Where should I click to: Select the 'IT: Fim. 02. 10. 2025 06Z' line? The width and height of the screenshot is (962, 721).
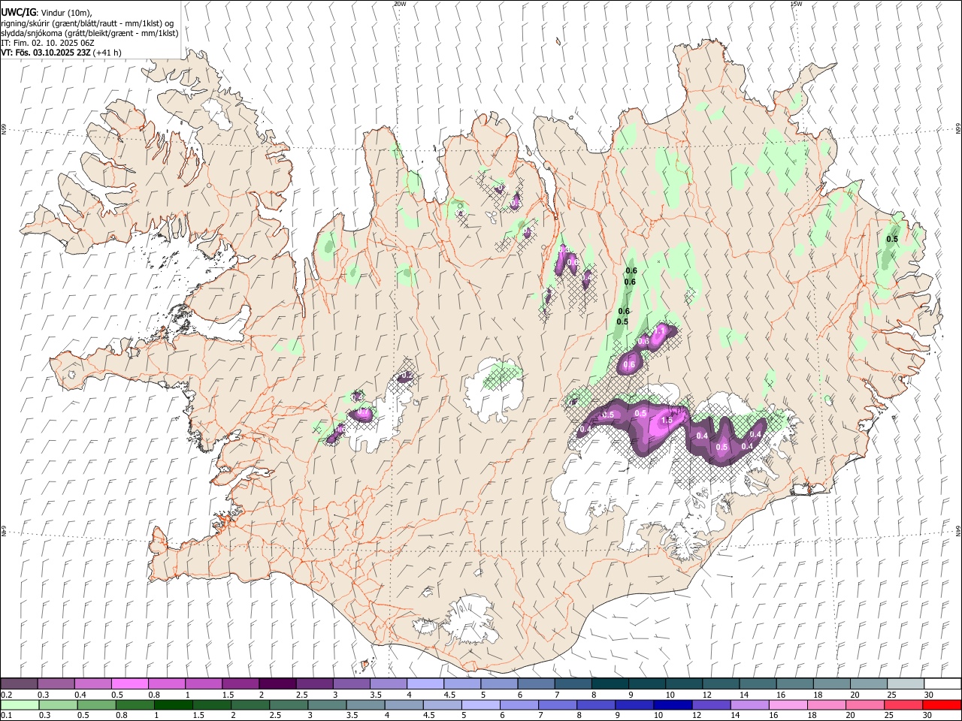click(x=47, y=43)
